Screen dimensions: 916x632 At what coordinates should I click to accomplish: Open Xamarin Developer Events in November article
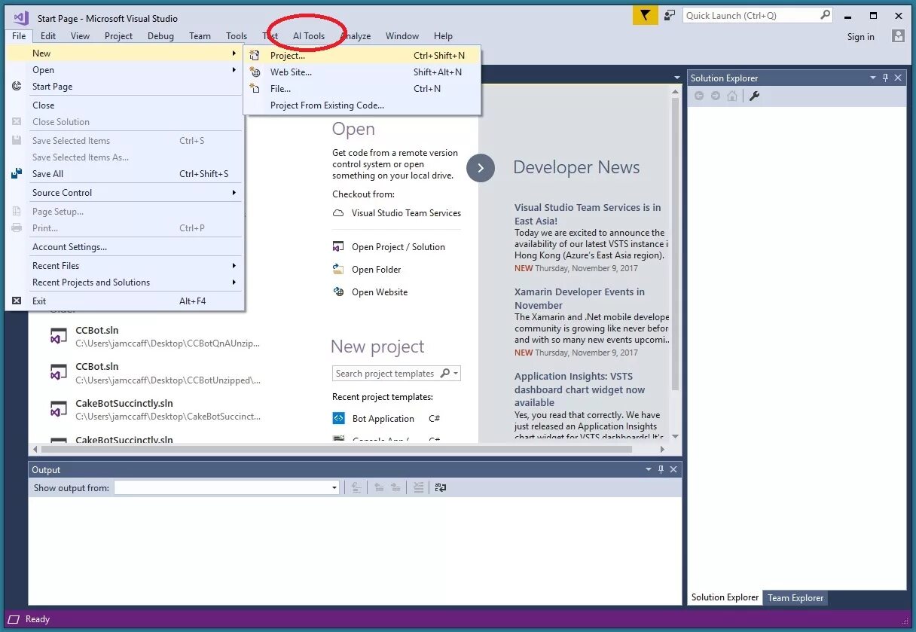(579, 298)
